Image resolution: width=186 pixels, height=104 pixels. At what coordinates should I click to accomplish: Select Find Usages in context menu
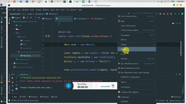coord(137,35)
